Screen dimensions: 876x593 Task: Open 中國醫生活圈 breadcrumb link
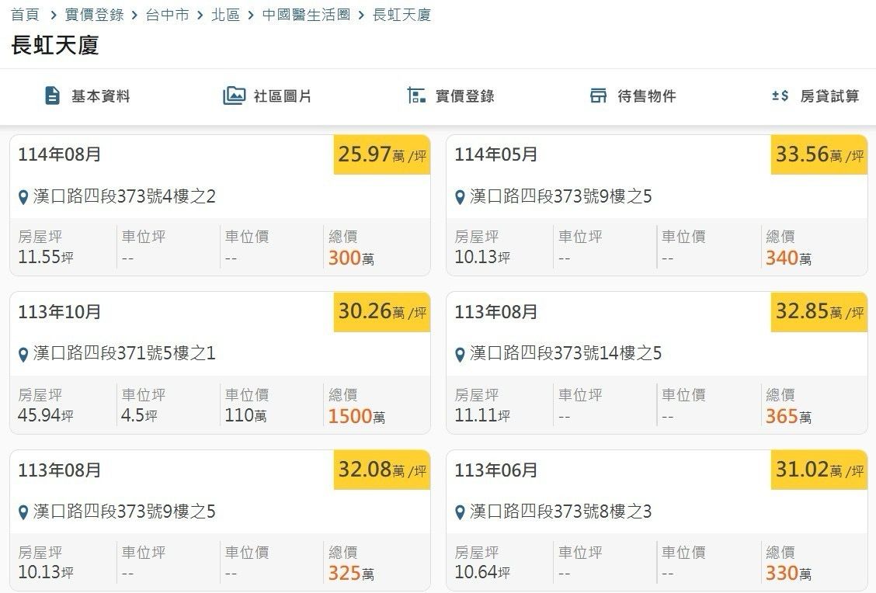click(306, 15)
